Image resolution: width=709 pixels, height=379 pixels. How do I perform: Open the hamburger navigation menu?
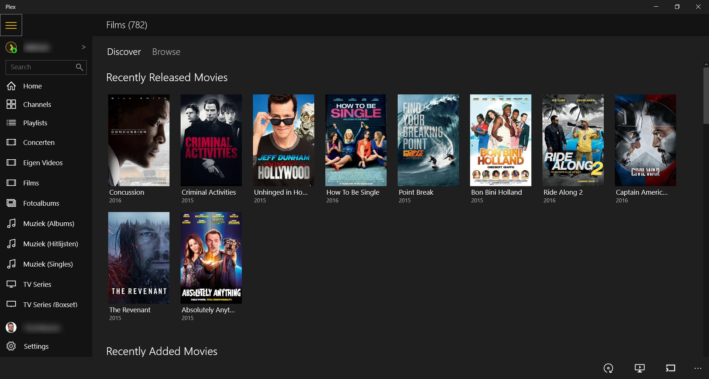click(11, 25)
